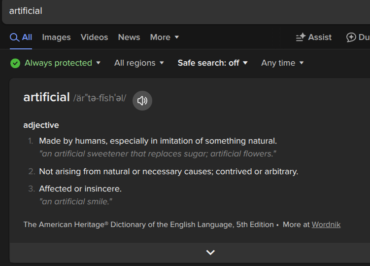Switch to the News tab
The image size is (370, 266).
pyautogui.click(x=129, y=37)
